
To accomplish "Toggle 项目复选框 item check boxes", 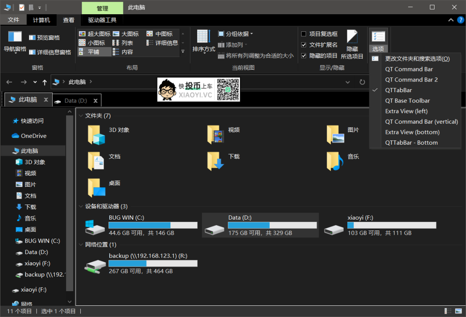I will tap(319, 34).
